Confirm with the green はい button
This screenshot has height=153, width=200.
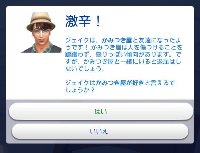(101, 111)
